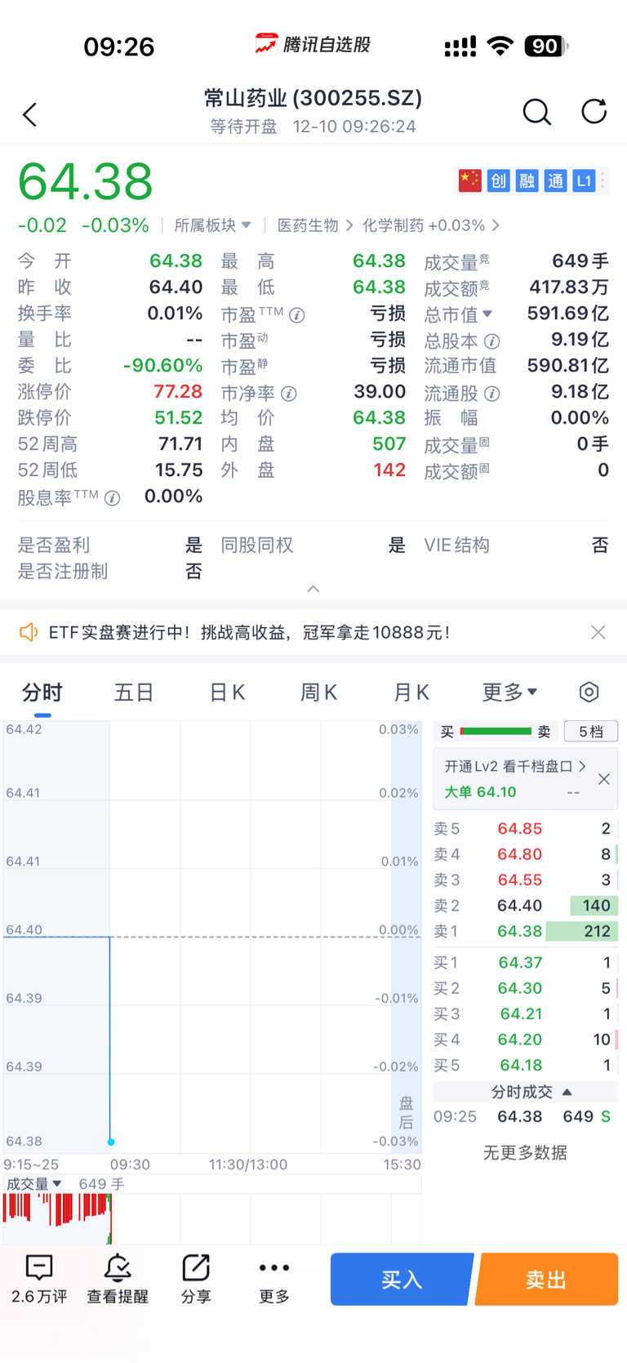Tap the orange speaker announcement icon
Image resolution: width=627 pixels, height=1363 pixels.
click(x=29, y=632)
